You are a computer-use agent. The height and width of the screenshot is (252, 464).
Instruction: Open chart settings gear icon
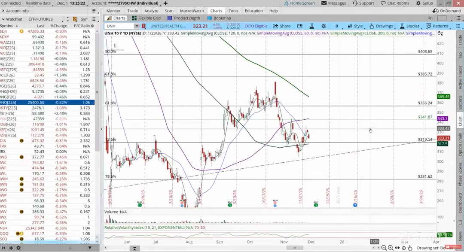pos(324,26)
